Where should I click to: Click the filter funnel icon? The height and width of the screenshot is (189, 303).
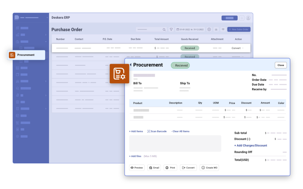coord(171,29)
